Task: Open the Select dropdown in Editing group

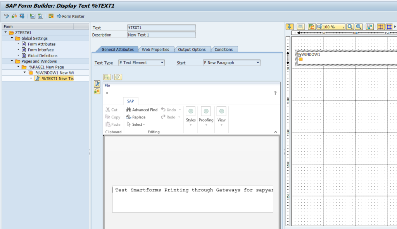Action: click(136, 125)
